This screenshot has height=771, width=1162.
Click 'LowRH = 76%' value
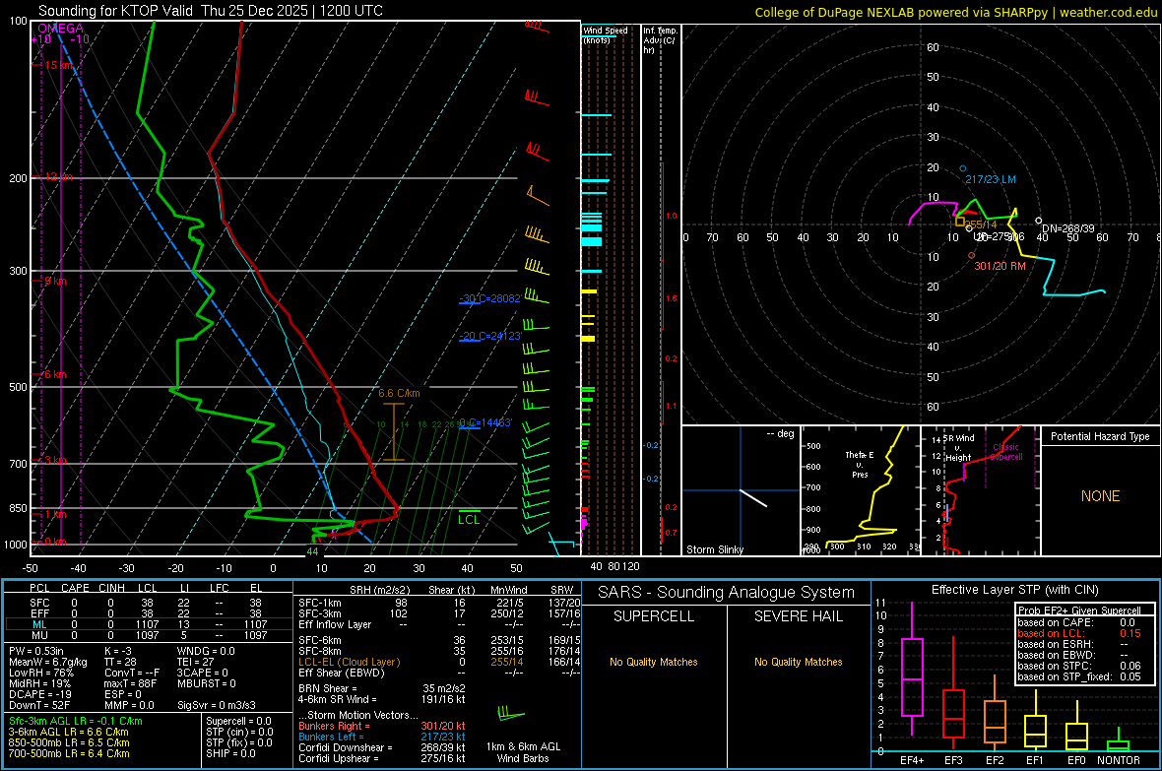click(x=41, y=673)
